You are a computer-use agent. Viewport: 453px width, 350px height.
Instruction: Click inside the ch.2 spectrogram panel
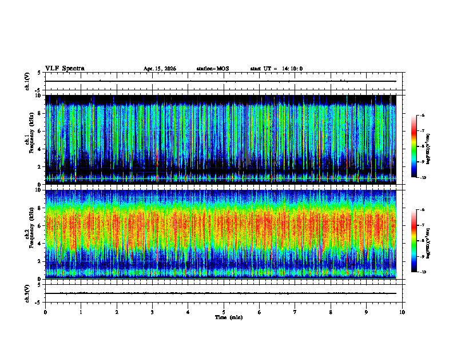(221, 234)
